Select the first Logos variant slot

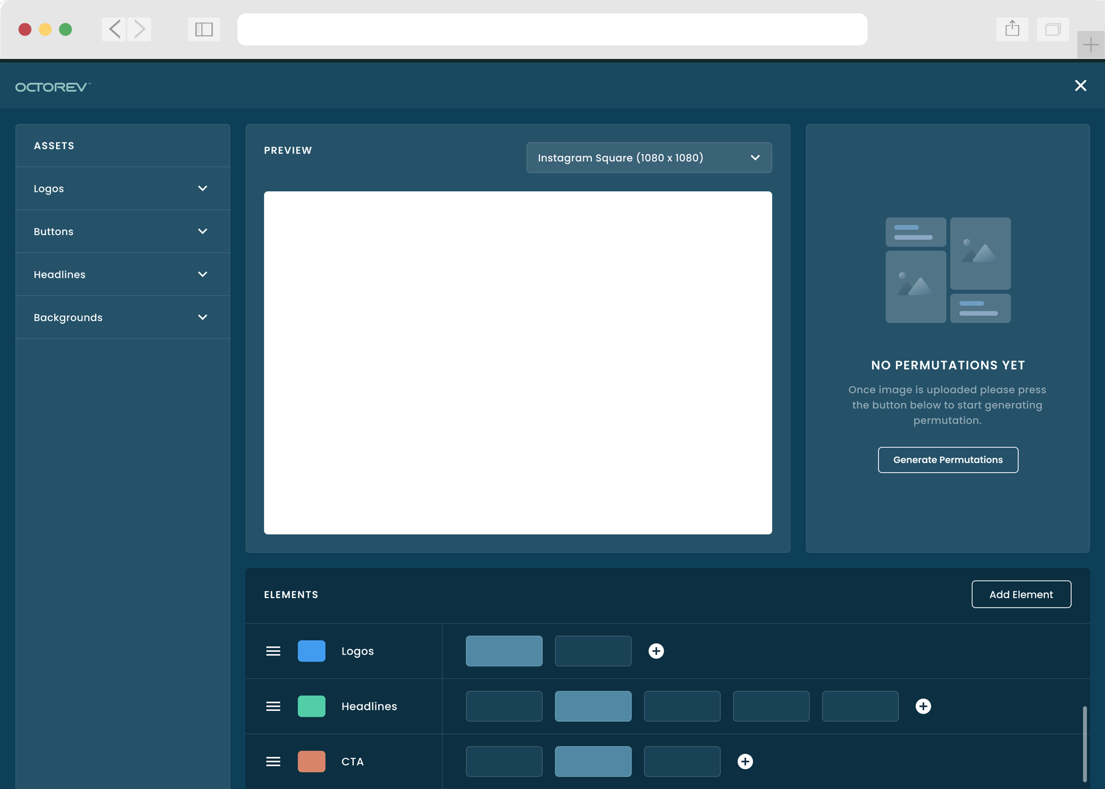[504, 651]
